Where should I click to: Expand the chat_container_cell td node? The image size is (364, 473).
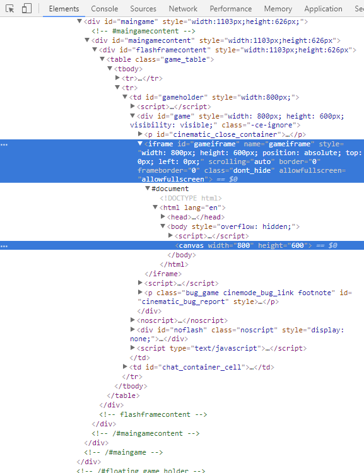pyautogui.click(x=125, y=366)
